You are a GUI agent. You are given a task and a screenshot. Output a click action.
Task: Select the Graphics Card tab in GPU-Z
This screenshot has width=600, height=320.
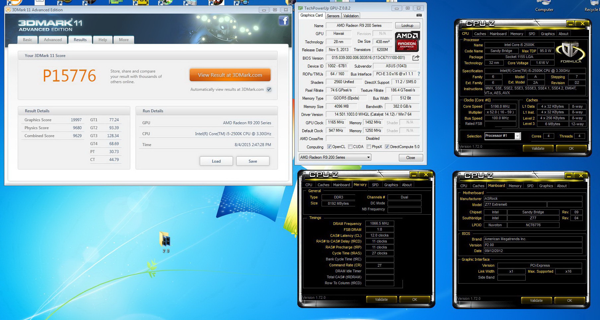[x=311, y=15]
